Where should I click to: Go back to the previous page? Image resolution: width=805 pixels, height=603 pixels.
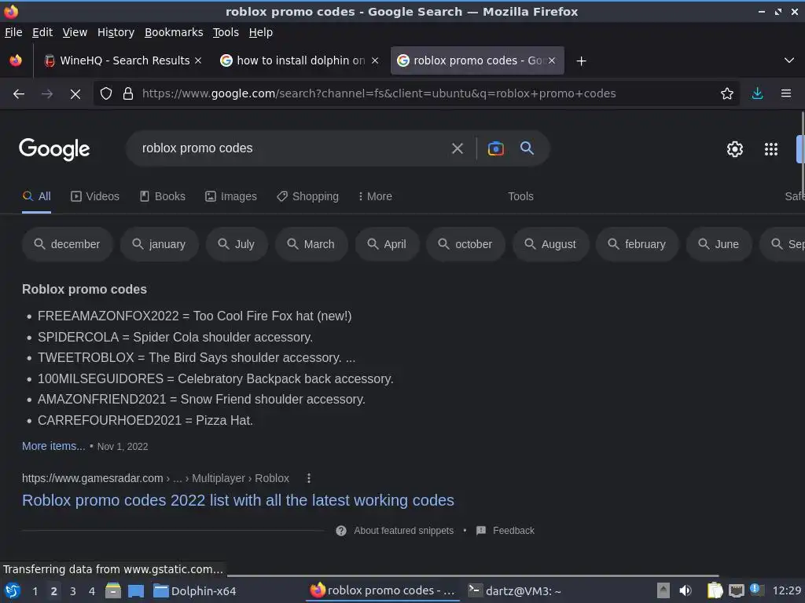19,94
